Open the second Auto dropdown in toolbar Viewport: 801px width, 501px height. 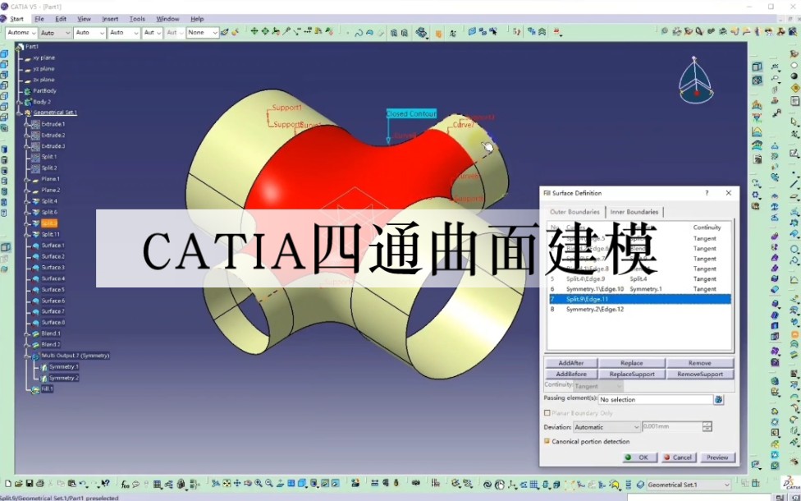pyautogui.click(x=89, y=33)
